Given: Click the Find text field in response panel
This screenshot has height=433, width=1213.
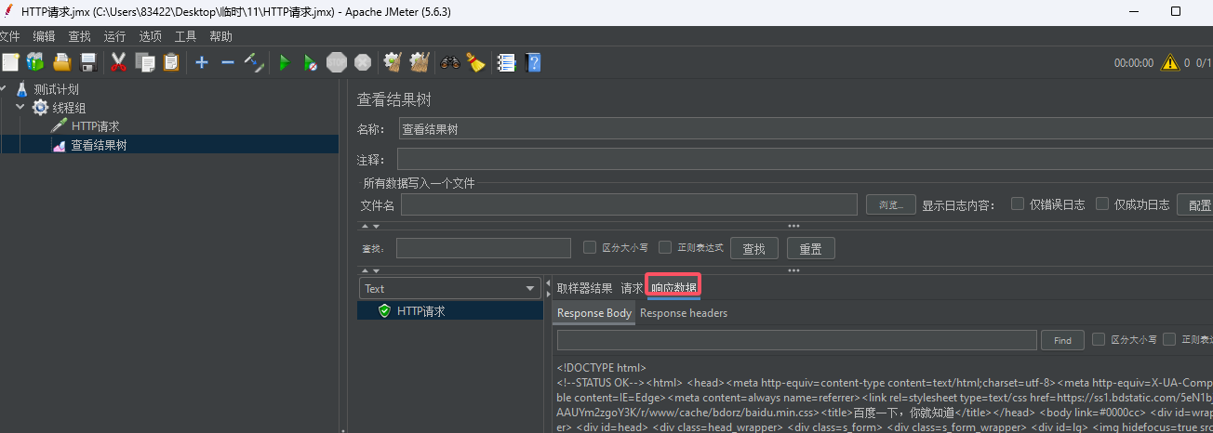Looking at the screenshot, I should (x=797, y=340).
